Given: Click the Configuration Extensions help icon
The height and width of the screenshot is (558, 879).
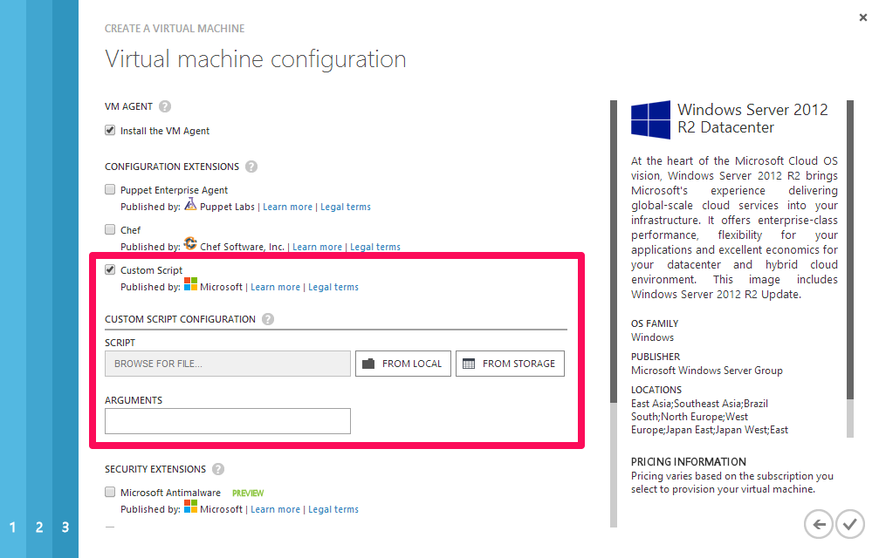Looking at the screenshot, I should 251,167.
